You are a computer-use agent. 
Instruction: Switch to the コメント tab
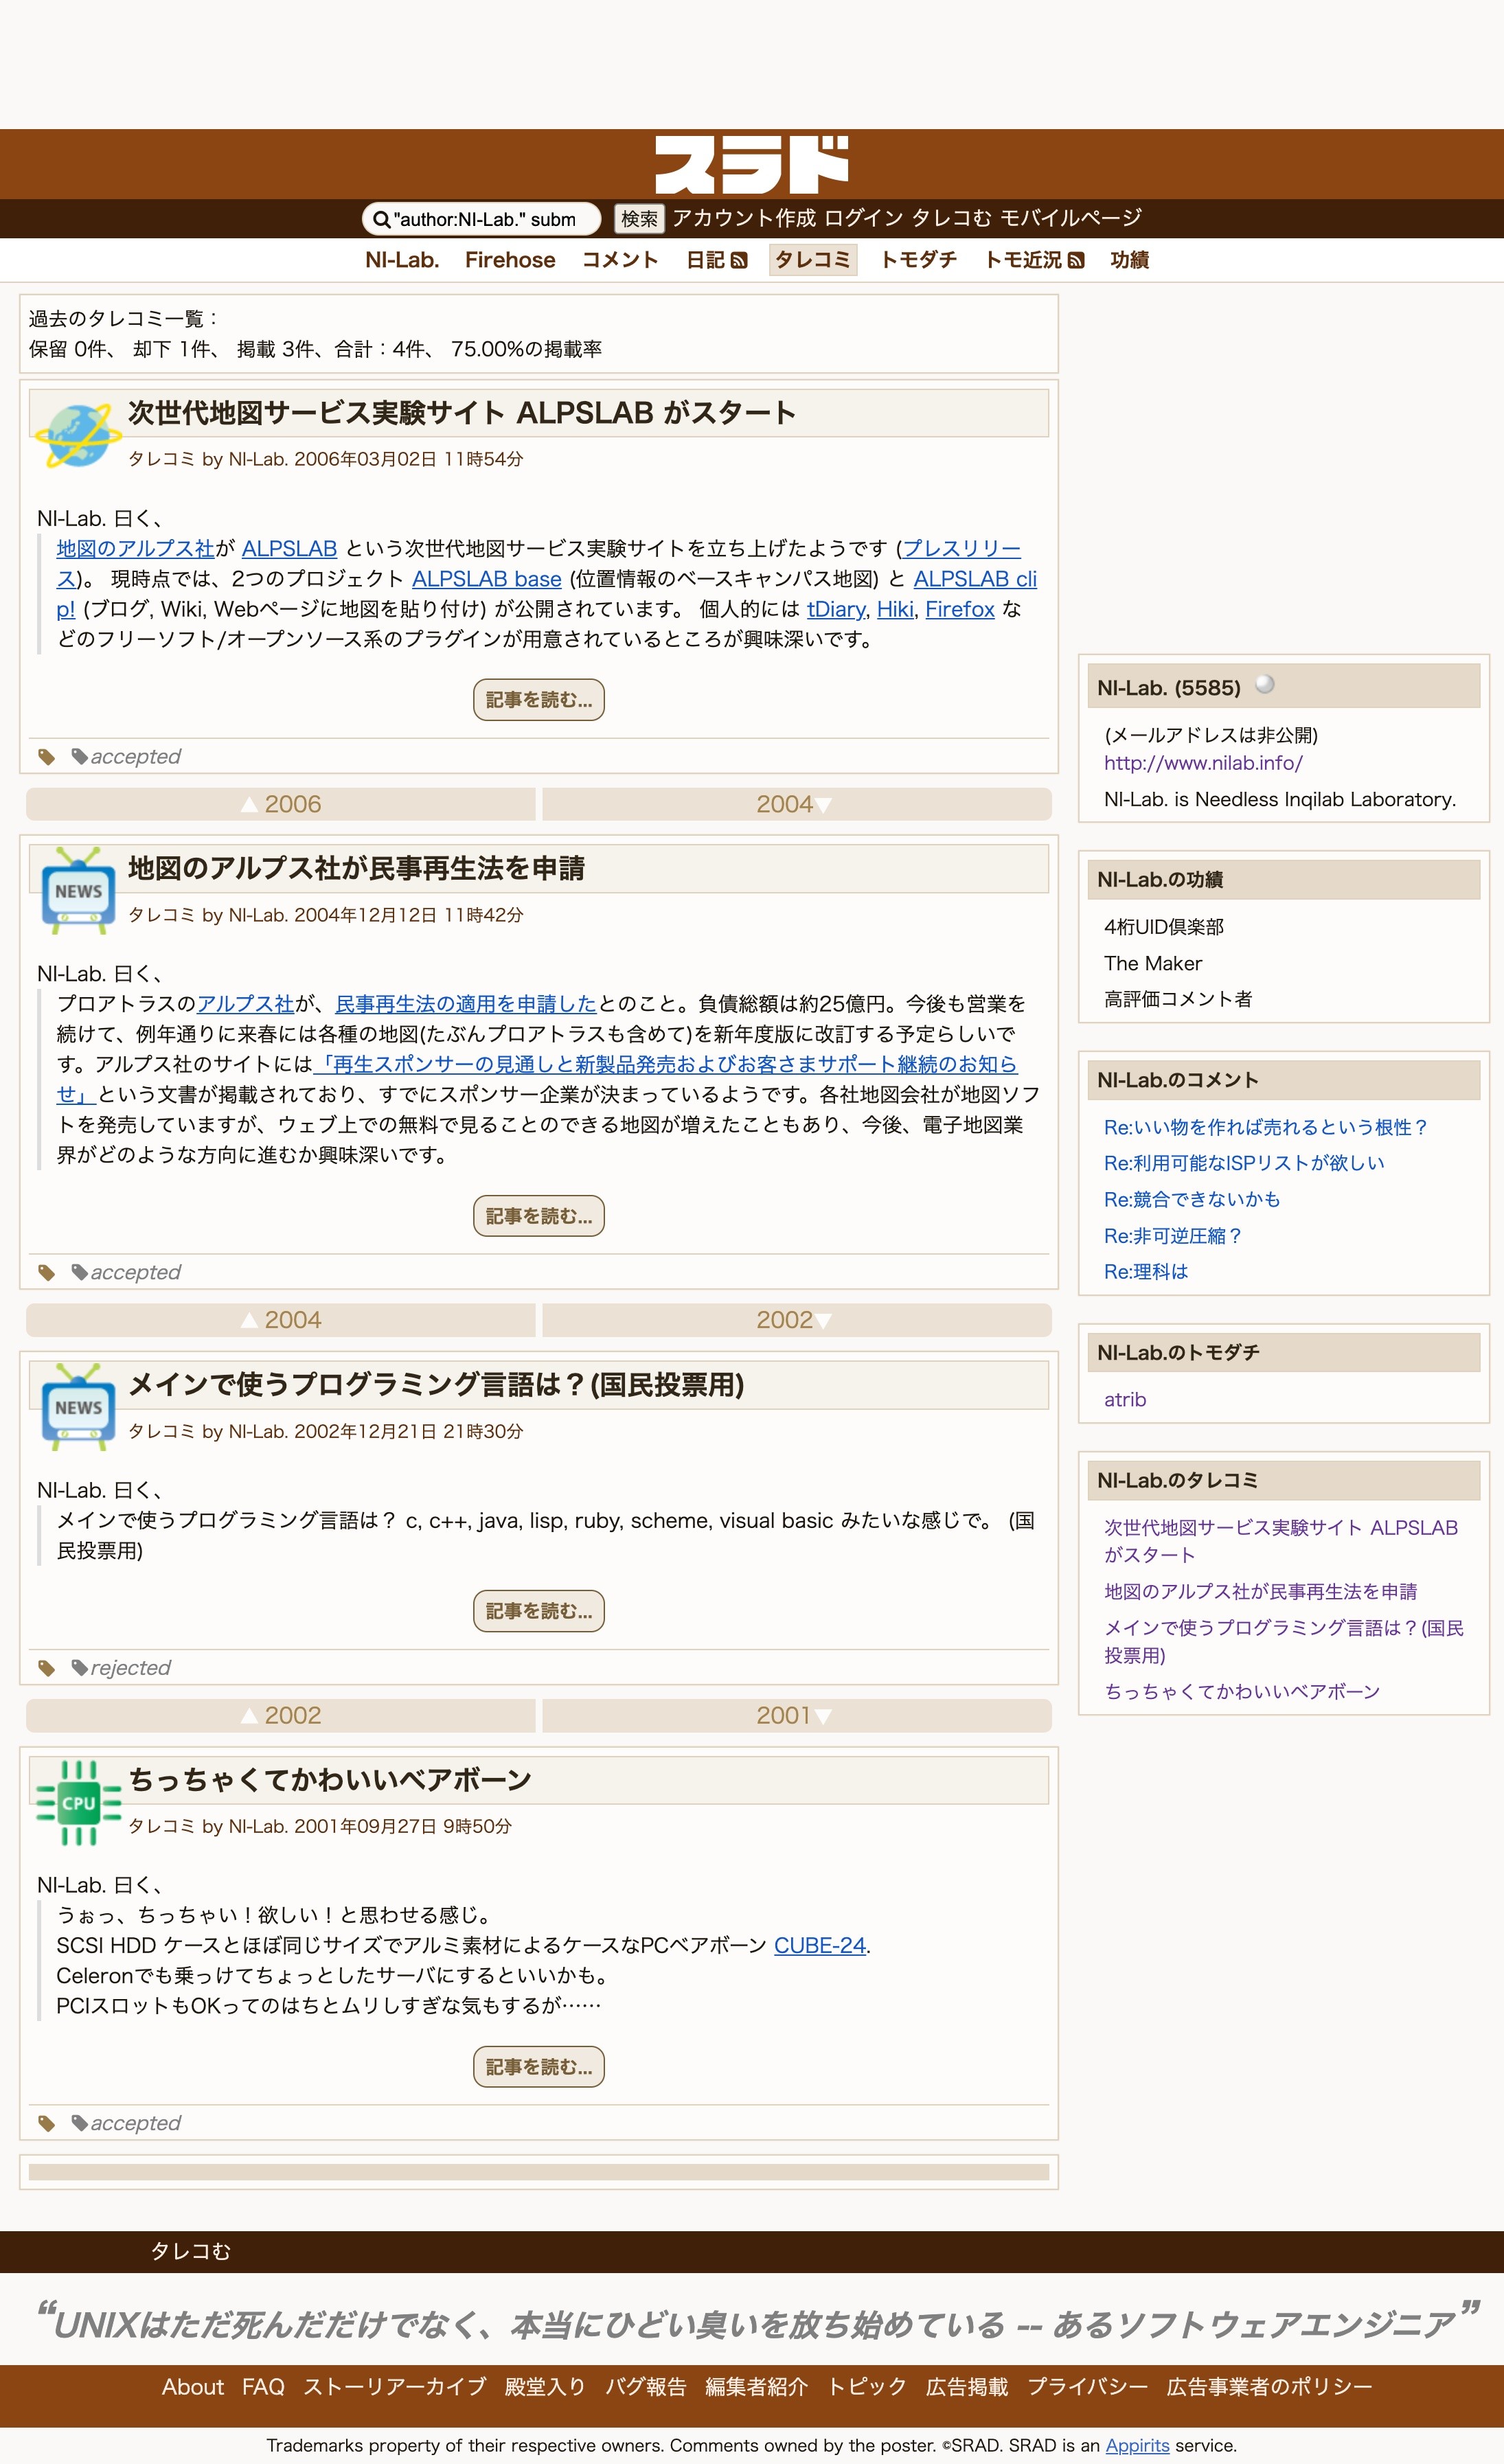pos(620,260)
